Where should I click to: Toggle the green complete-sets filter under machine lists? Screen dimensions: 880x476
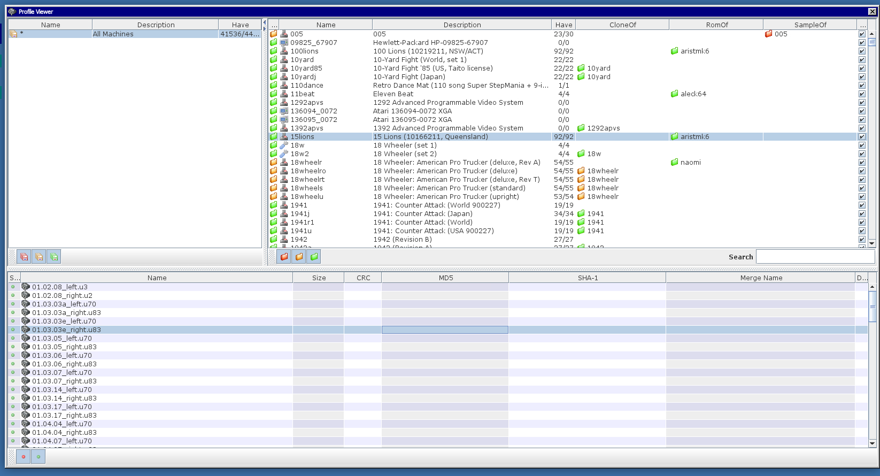[54, 257]
